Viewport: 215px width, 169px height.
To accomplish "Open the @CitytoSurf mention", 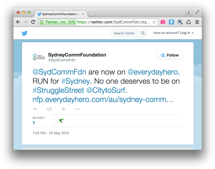I will pyautogui.click(x=106, y=90).
